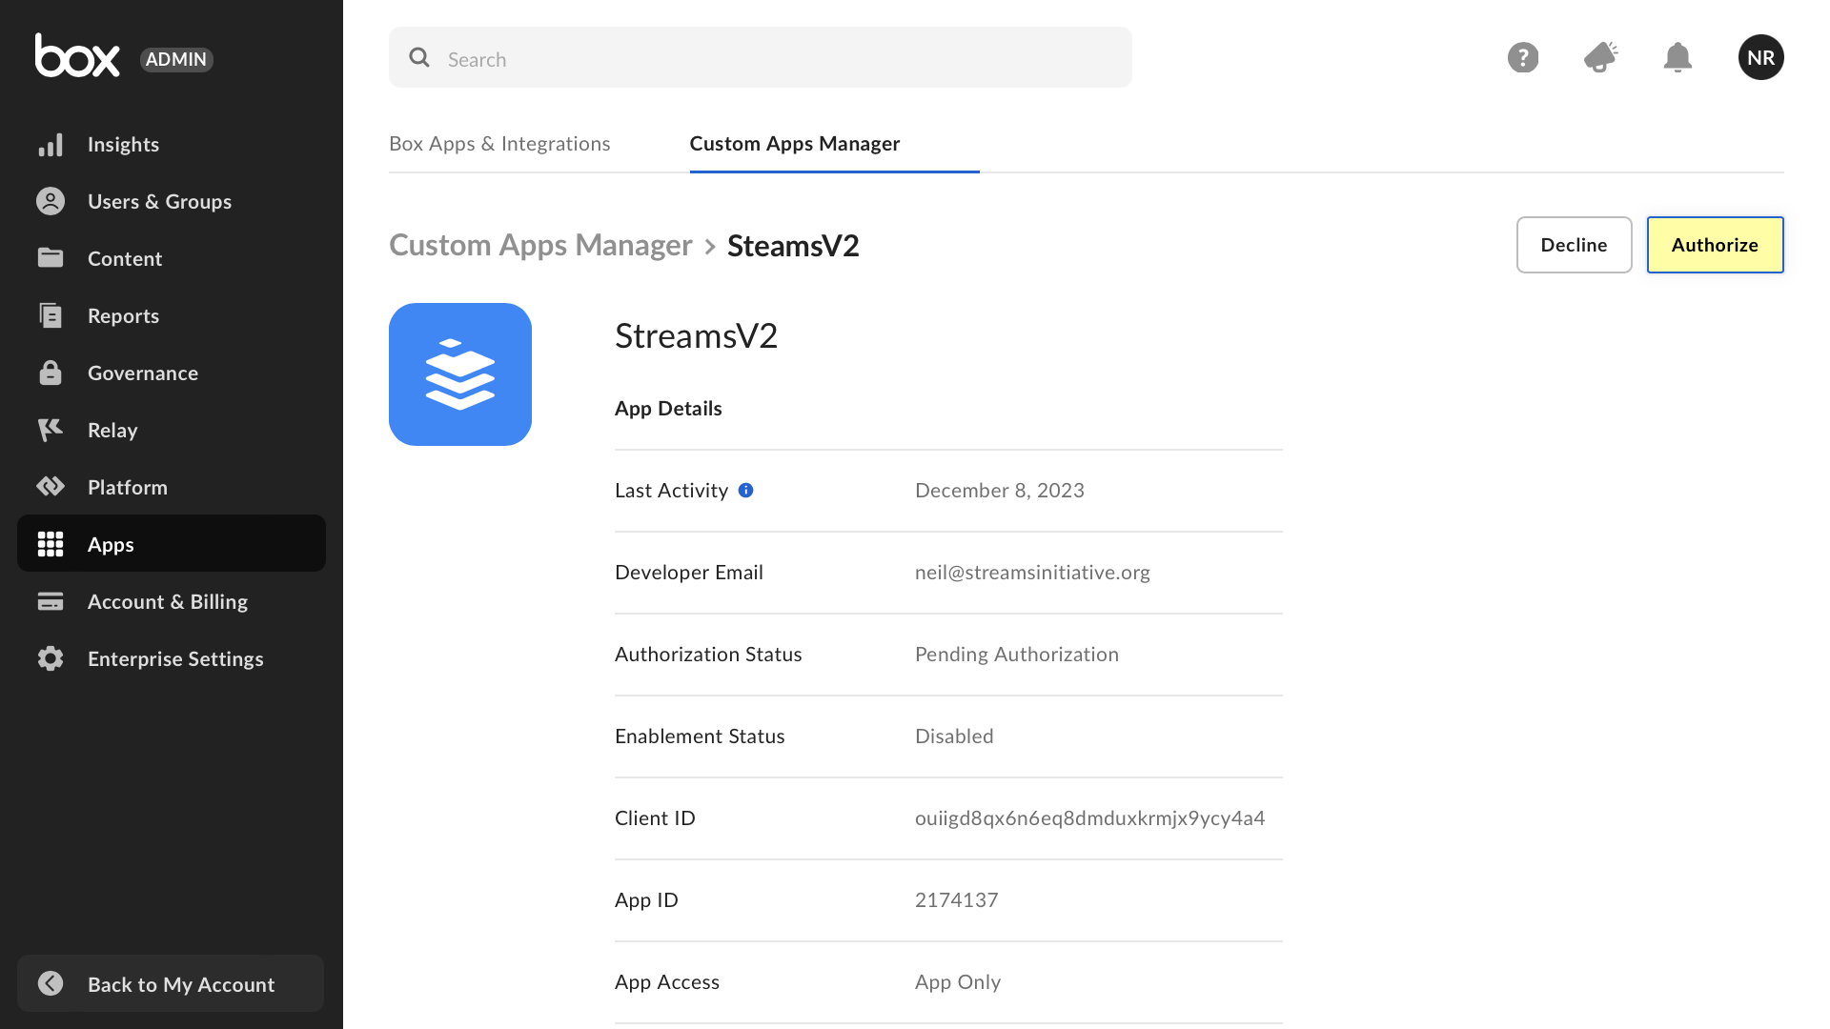Screen dimensions: 1830x1029
Task: Click the Account & Billing card icon
Action: click(x=51, y=601)
